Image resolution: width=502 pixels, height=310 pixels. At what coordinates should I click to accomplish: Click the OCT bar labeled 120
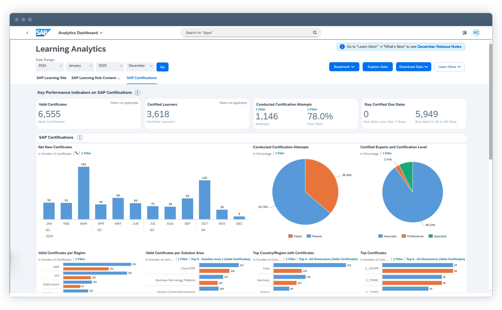tap(204, 199)
